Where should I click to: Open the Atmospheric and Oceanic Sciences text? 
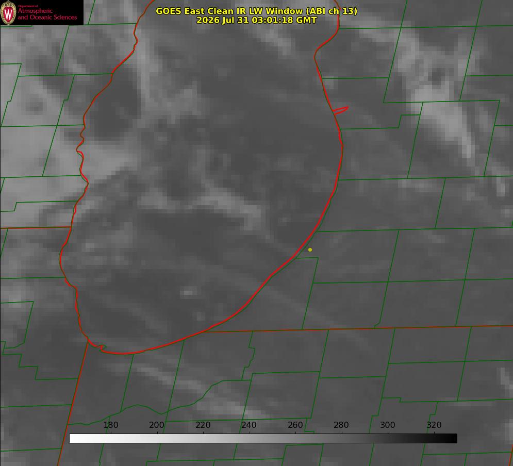[x=47, y=14]
